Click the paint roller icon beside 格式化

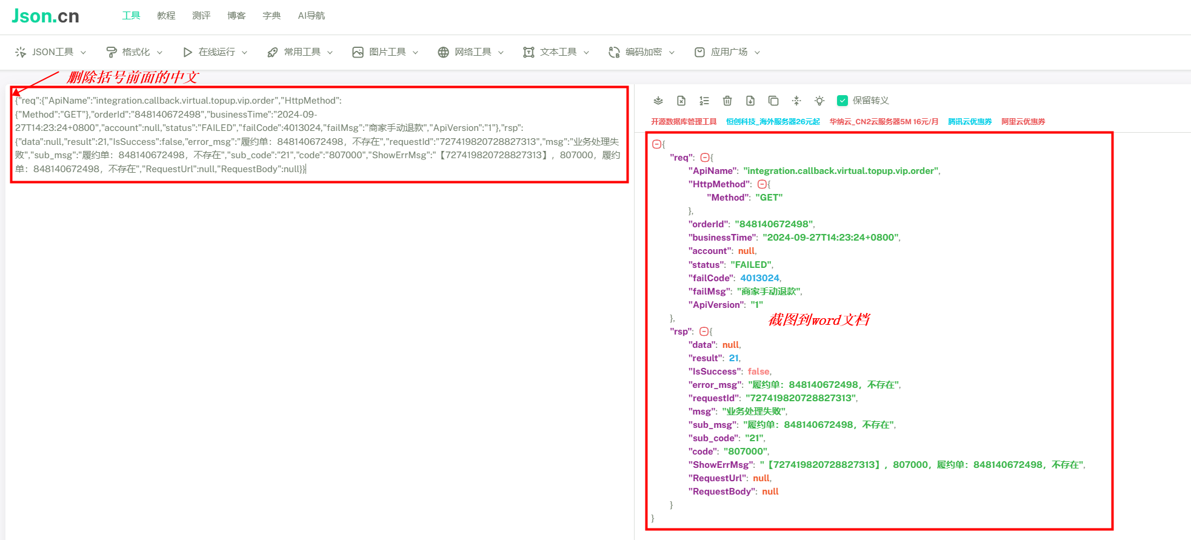pos(111,52)
